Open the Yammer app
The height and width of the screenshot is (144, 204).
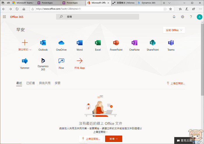tap(25, 61)
